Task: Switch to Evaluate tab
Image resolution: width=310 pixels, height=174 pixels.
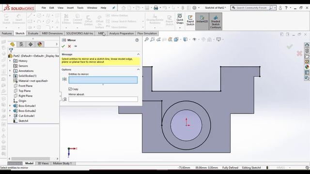Action: point(33,33)
